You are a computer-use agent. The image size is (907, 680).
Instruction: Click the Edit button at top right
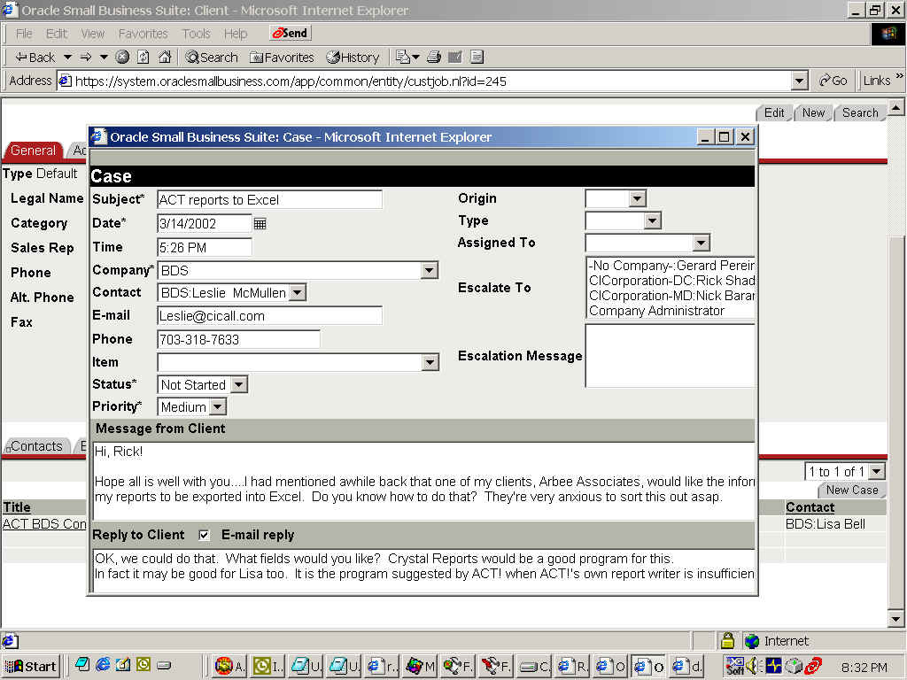(774, 112)
